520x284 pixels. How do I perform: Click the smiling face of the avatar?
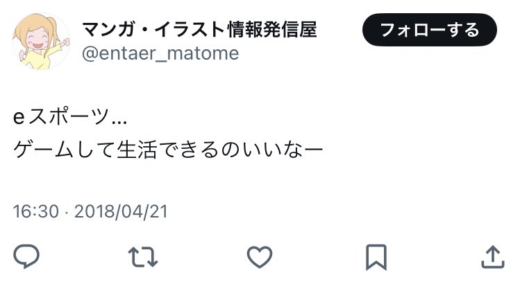37,39
